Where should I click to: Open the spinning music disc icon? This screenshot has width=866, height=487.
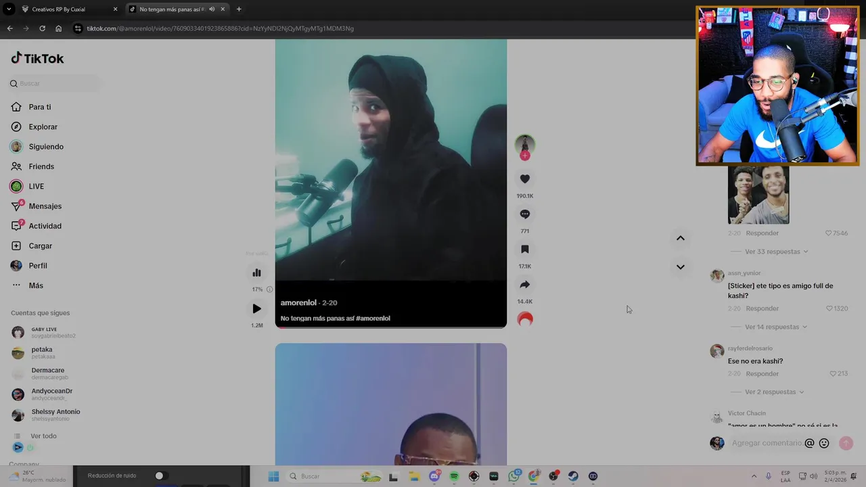click(525, 319)
